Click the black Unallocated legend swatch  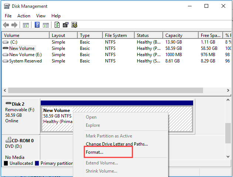(x=6, y=163)
